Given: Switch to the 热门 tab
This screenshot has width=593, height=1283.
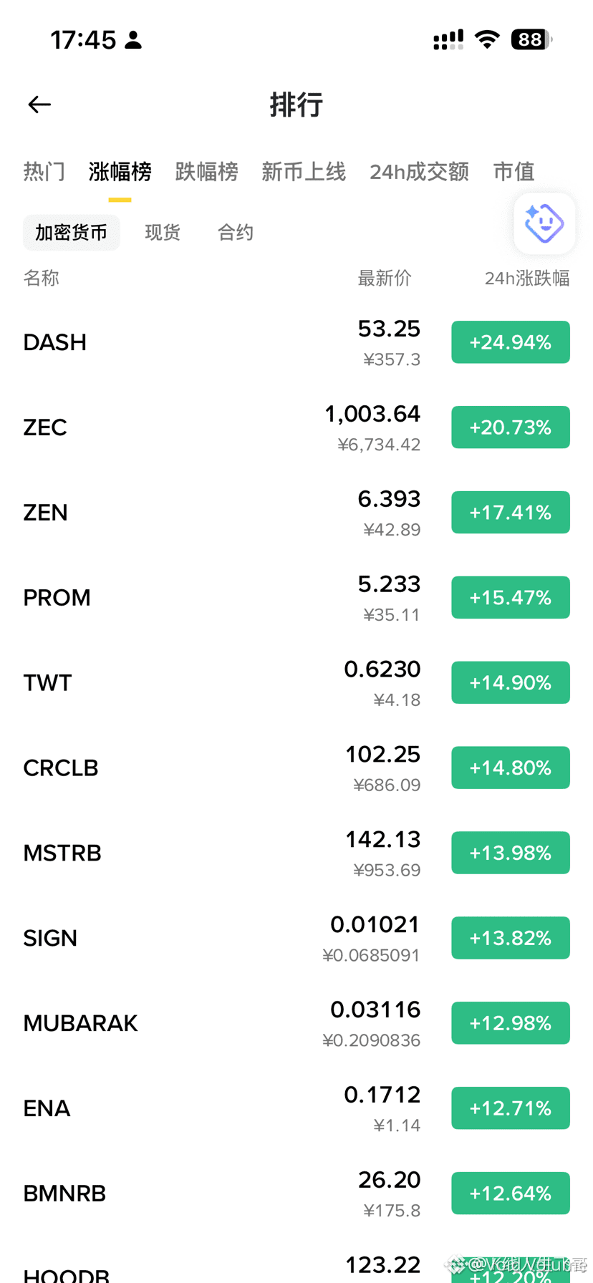Looking at the screenshot, I should pyautogui.click(x=44, y=172).
